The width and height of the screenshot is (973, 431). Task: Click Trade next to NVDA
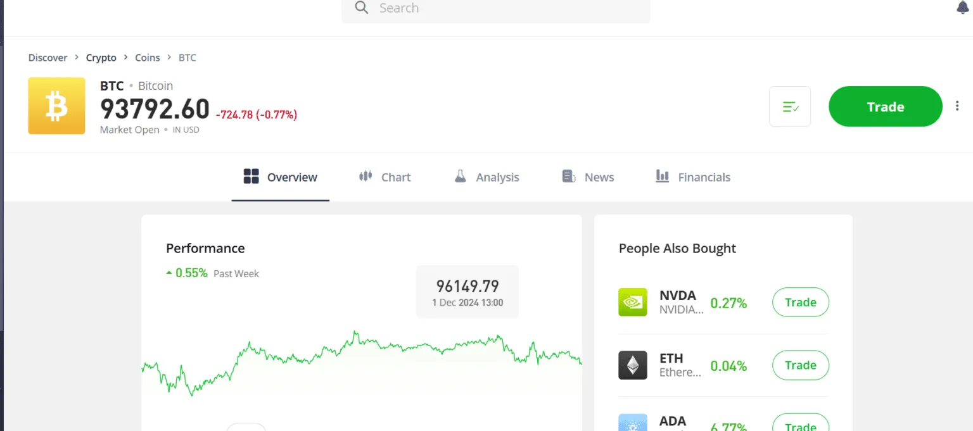click(800, 302)
